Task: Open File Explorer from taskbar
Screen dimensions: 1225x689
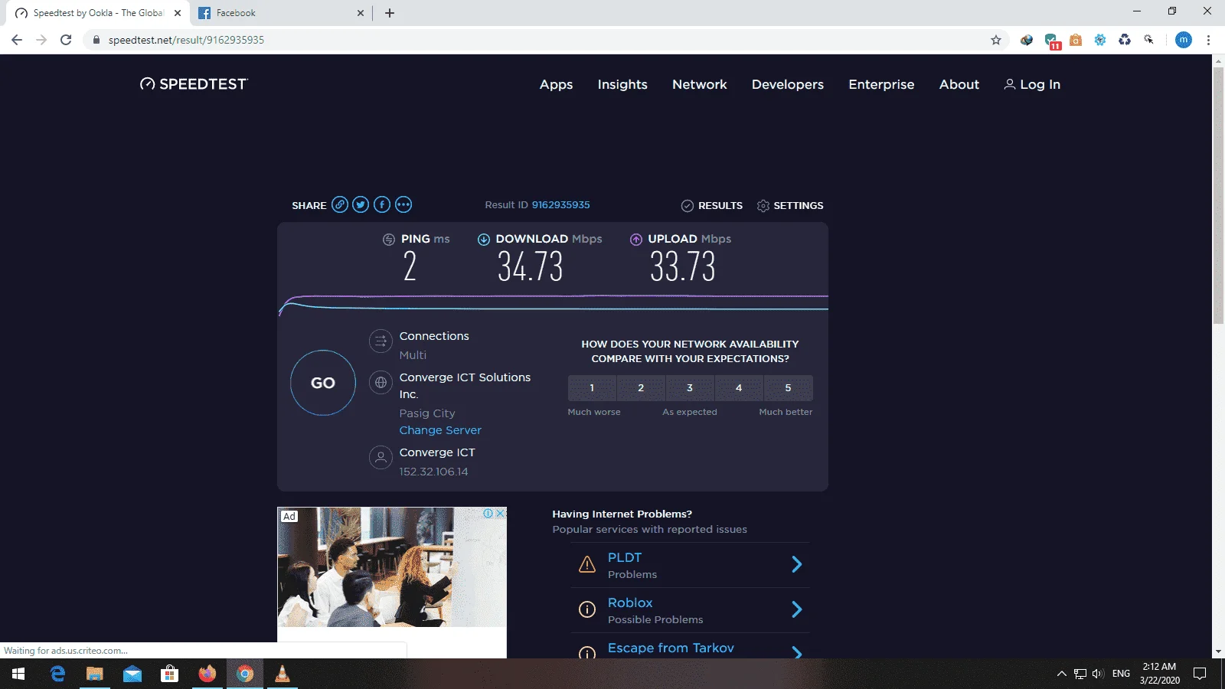Action: (x=95, y=674)
